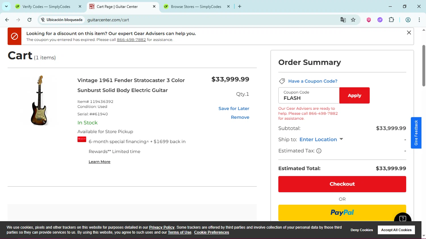Screen dimensions: 426x239
Task: Close the Cart Page tab
Action: click(154, 7)
